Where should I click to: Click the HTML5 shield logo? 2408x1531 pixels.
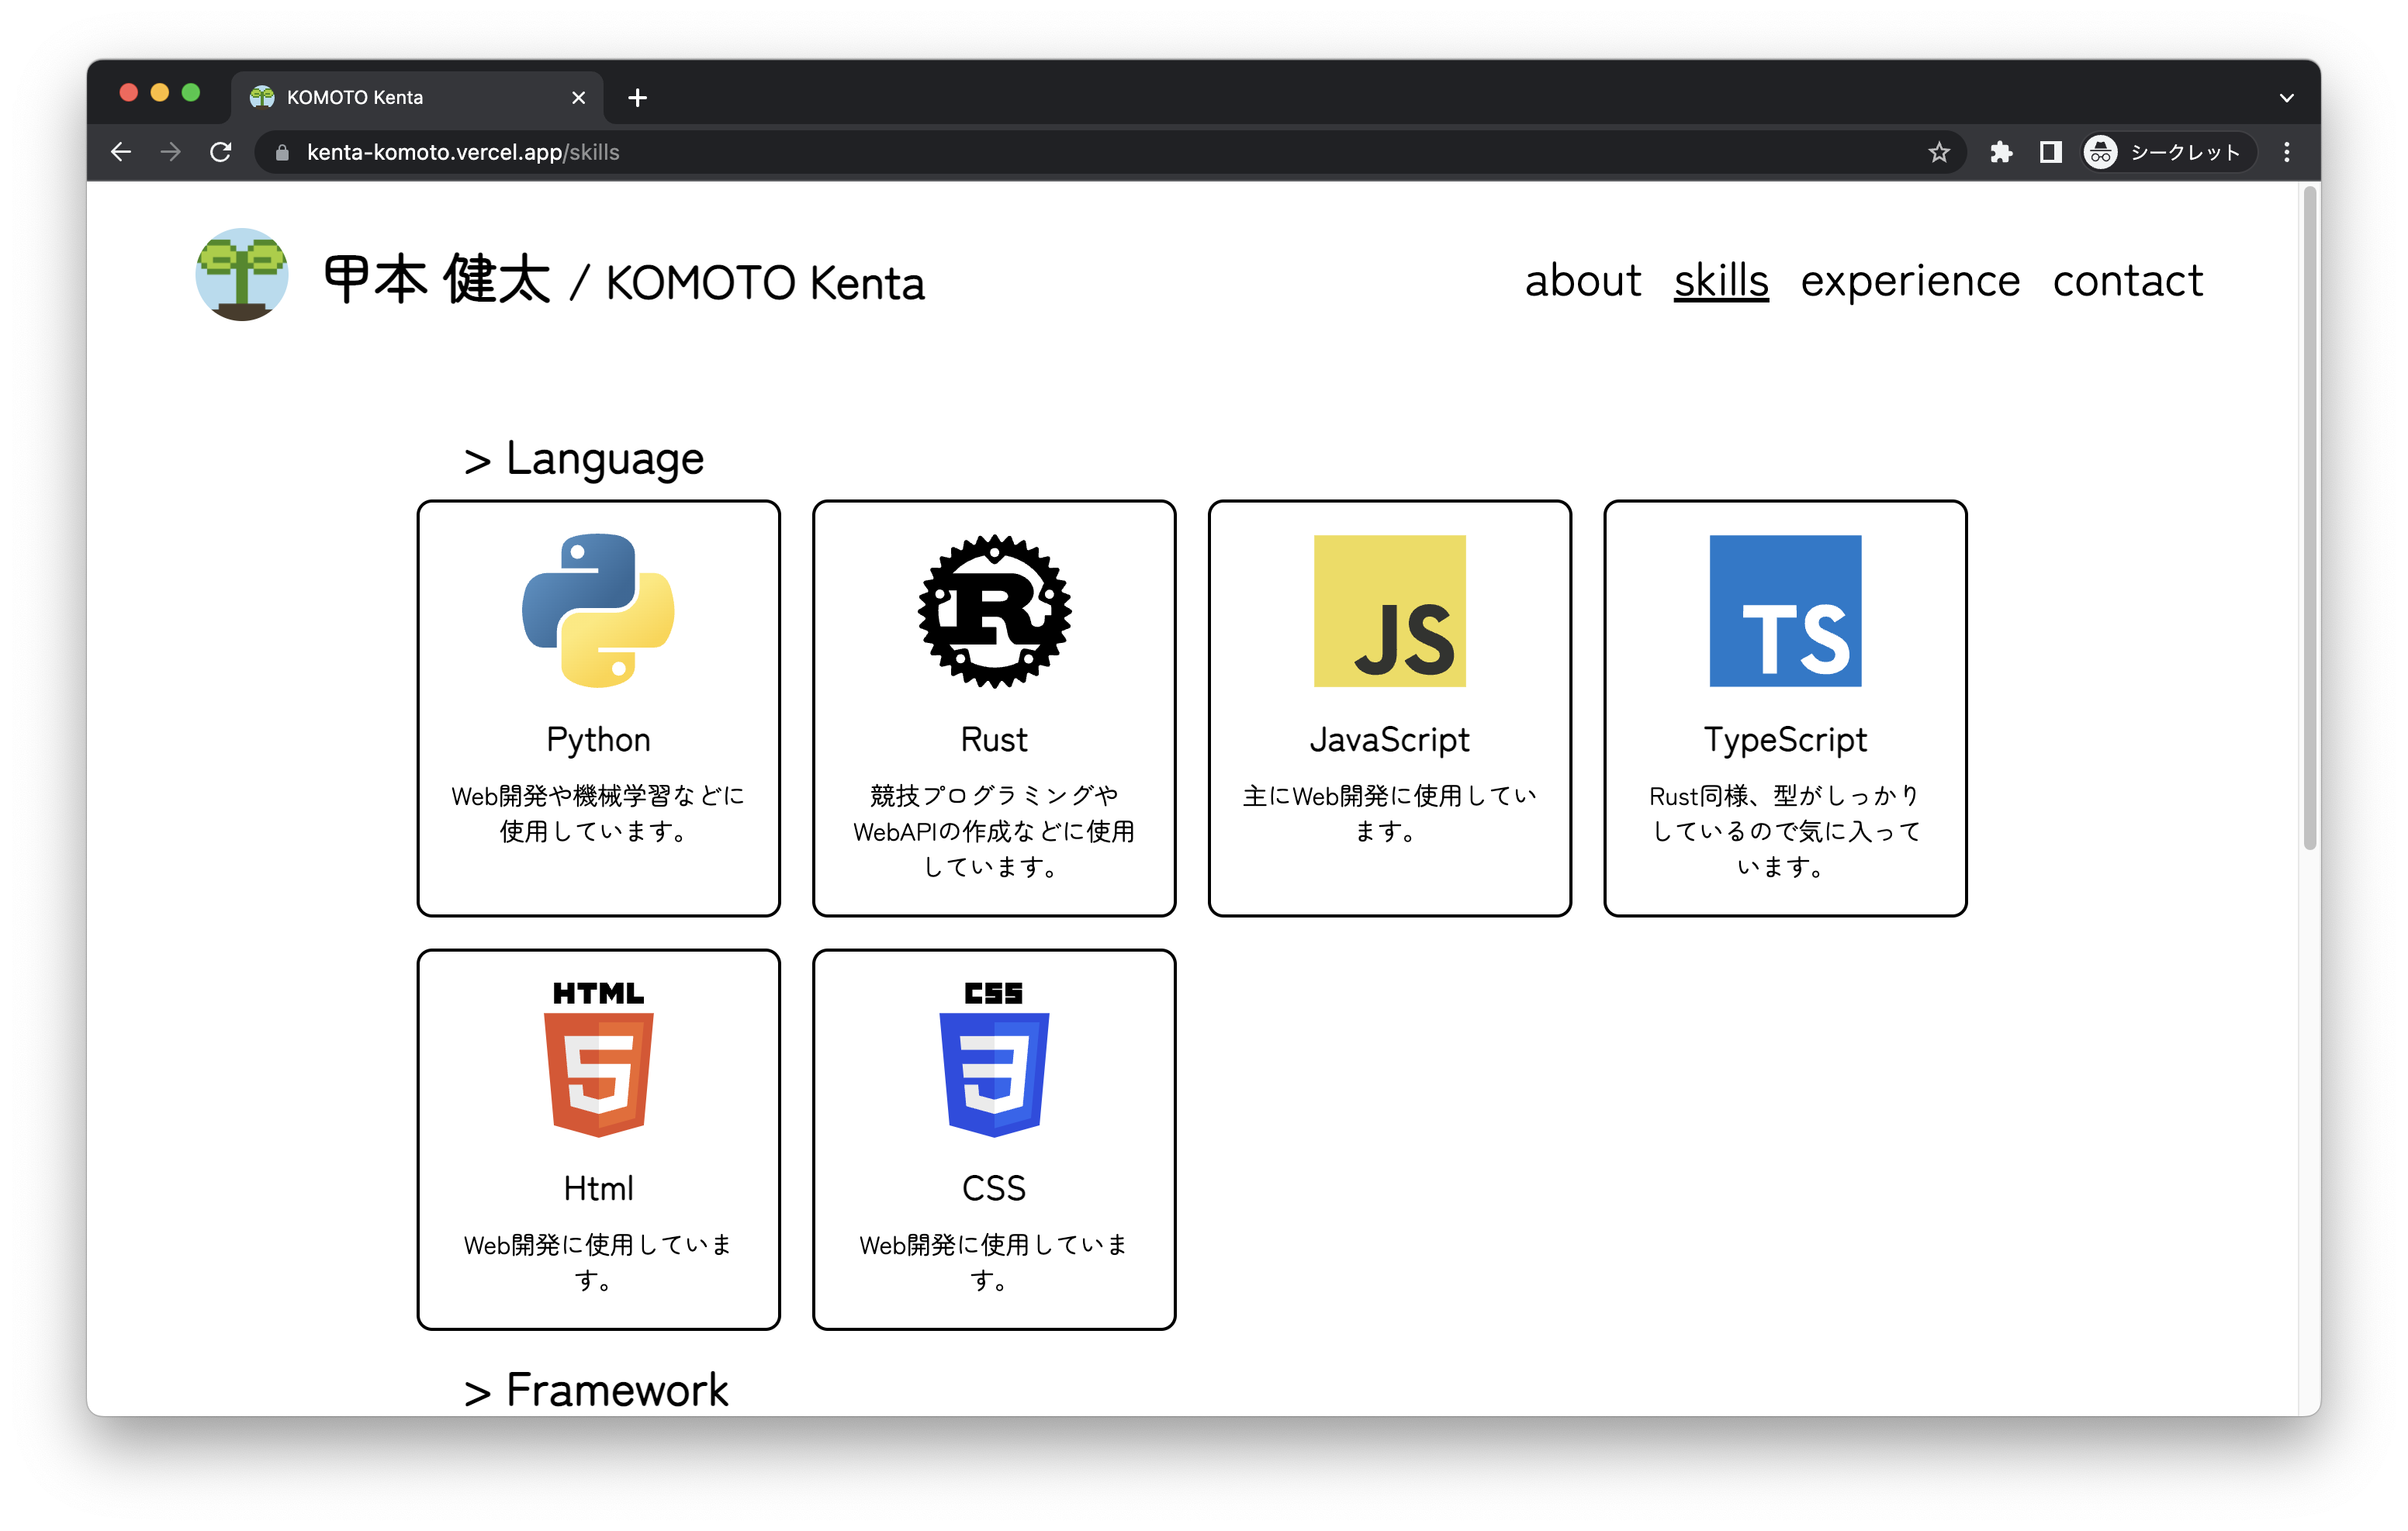coord(598,1060)
